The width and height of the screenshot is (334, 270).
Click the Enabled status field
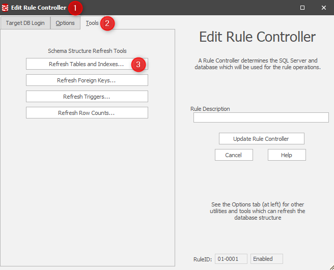pyautogui.click(x=266, y=259)
